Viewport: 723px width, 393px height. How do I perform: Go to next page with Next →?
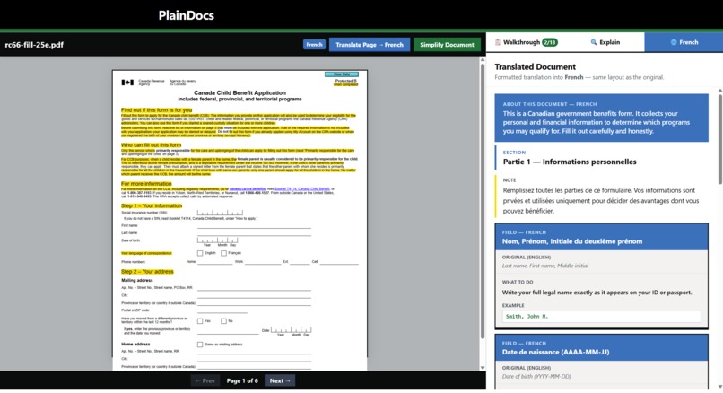[x=280, y=381]
